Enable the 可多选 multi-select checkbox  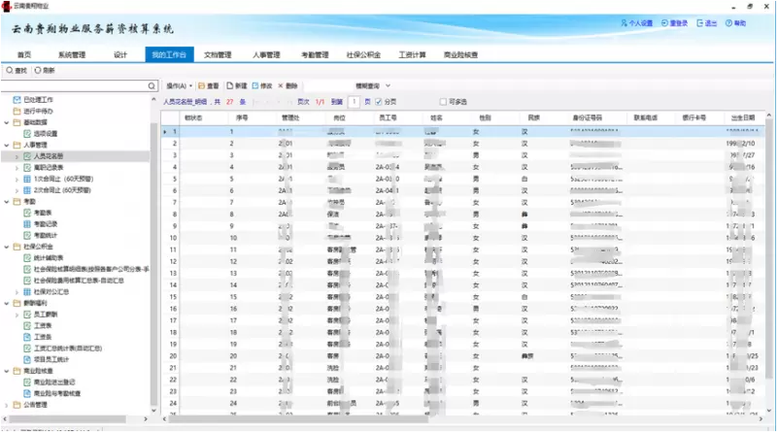[x=443, y=101]
